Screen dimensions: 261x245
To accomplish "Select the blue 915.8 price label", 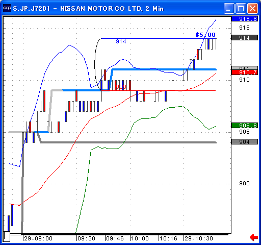I will (x=245, y=19).
